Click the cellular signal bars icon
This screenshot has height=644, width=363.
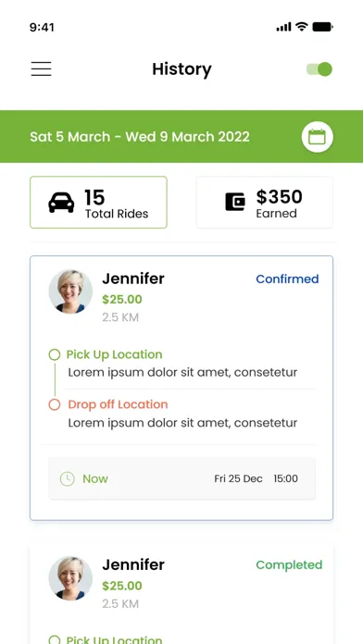pos(284,27)
